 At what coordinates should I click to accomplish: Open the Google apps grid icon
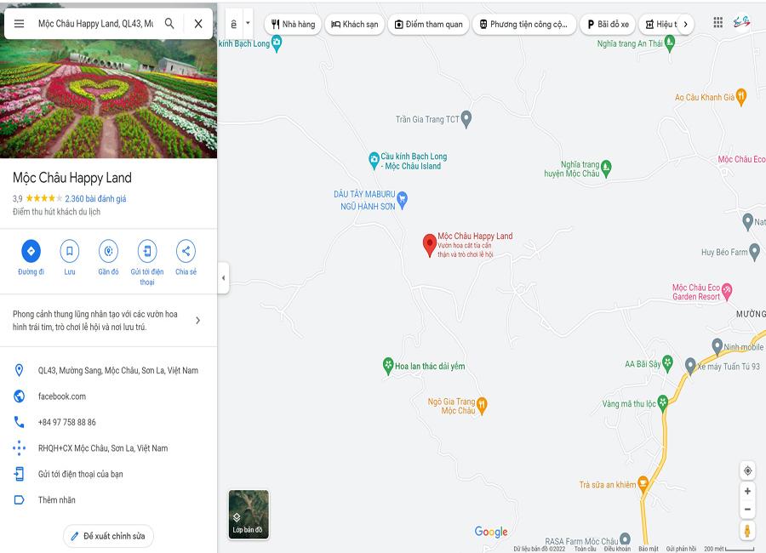coord(717,22)
